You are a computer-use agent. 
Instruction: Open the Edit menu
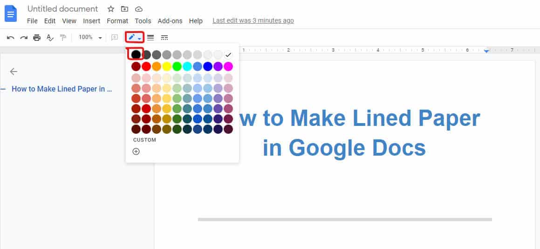coord(49,21)
